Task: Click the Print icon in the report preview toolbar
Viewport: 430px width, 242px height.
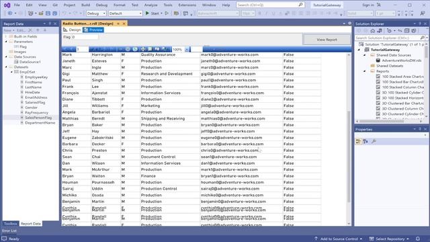Action: point(143,49)
